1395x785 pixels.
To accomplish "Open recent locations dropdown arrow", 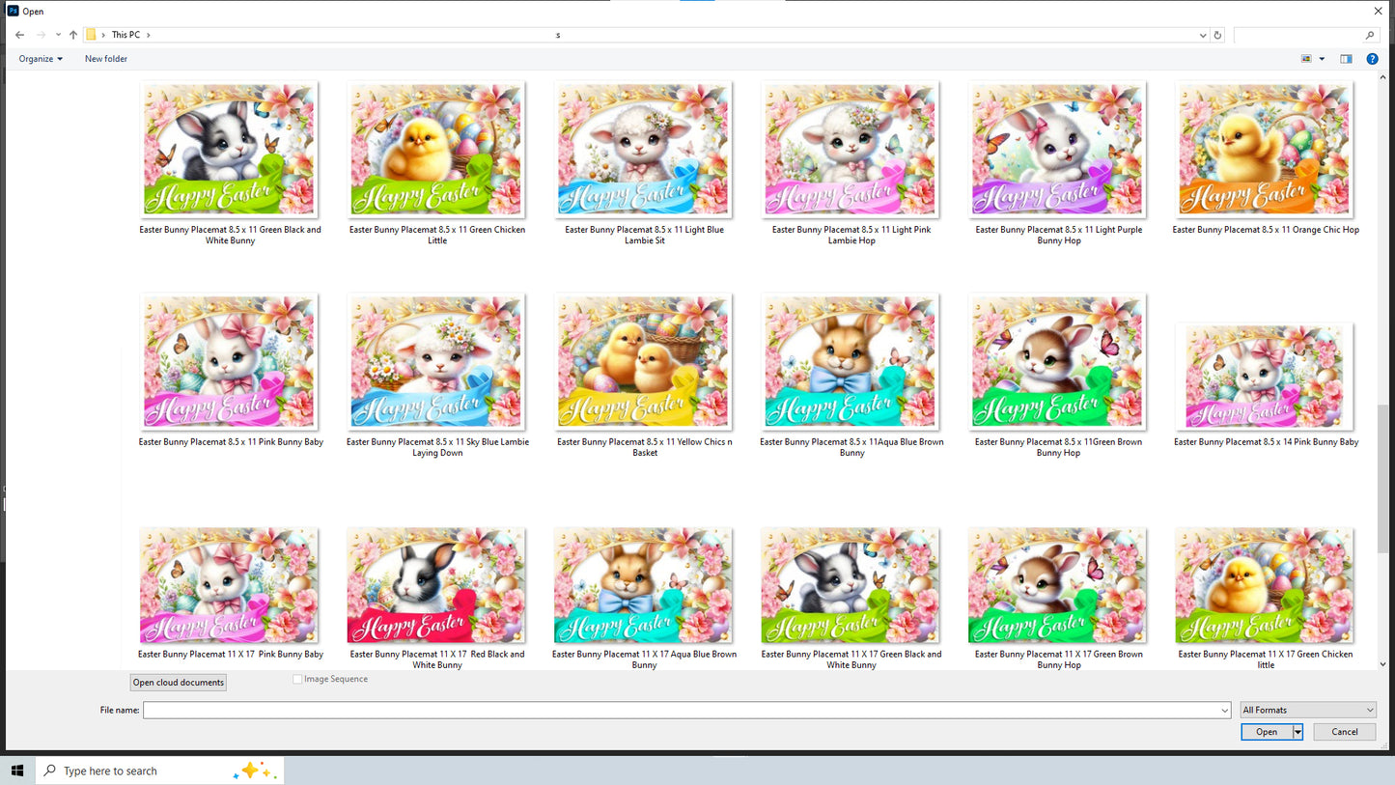I will 58,36.
